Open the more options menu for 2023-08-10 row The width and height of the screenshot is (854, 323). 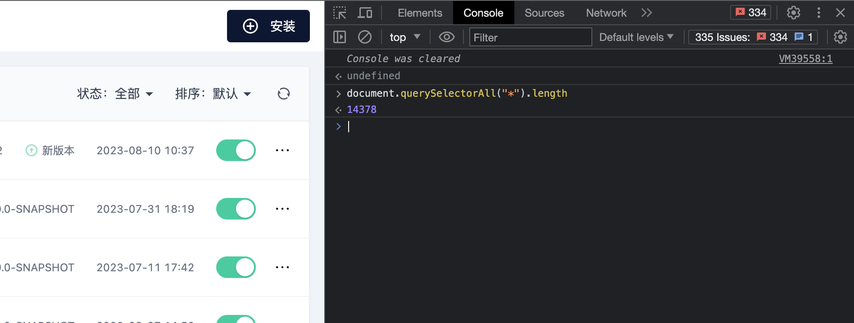coord(282,150)
